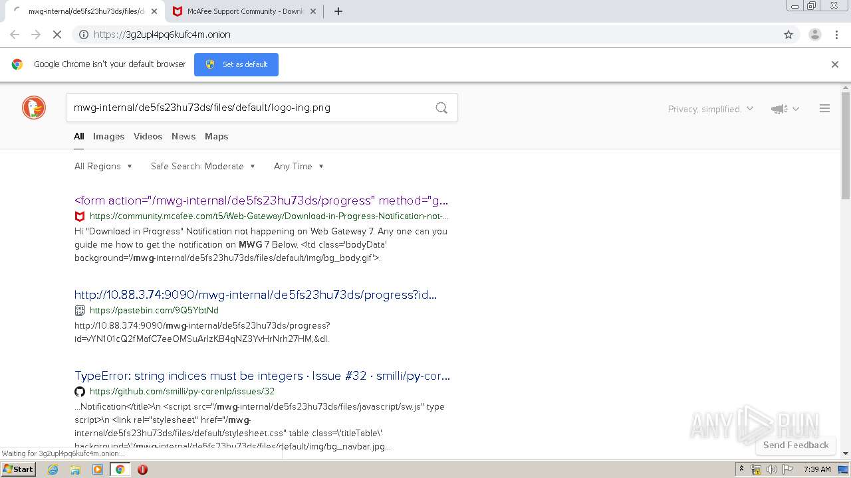Close the mwg-internal tab
Viewport: 851px width, 478px height.
tap(154, 11)
